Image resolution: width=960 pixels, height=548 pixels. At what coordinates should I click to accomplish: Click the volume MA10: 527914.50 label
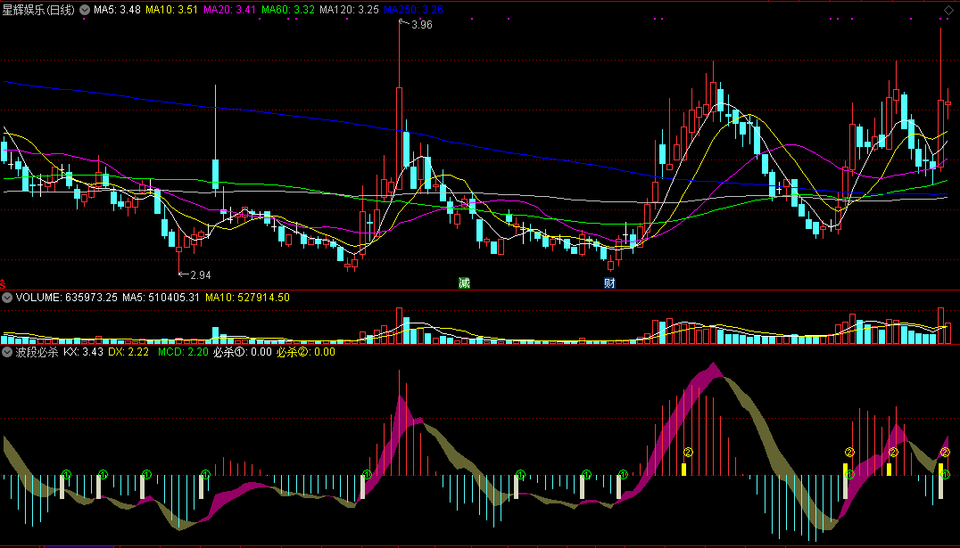[x=247, y=298]
